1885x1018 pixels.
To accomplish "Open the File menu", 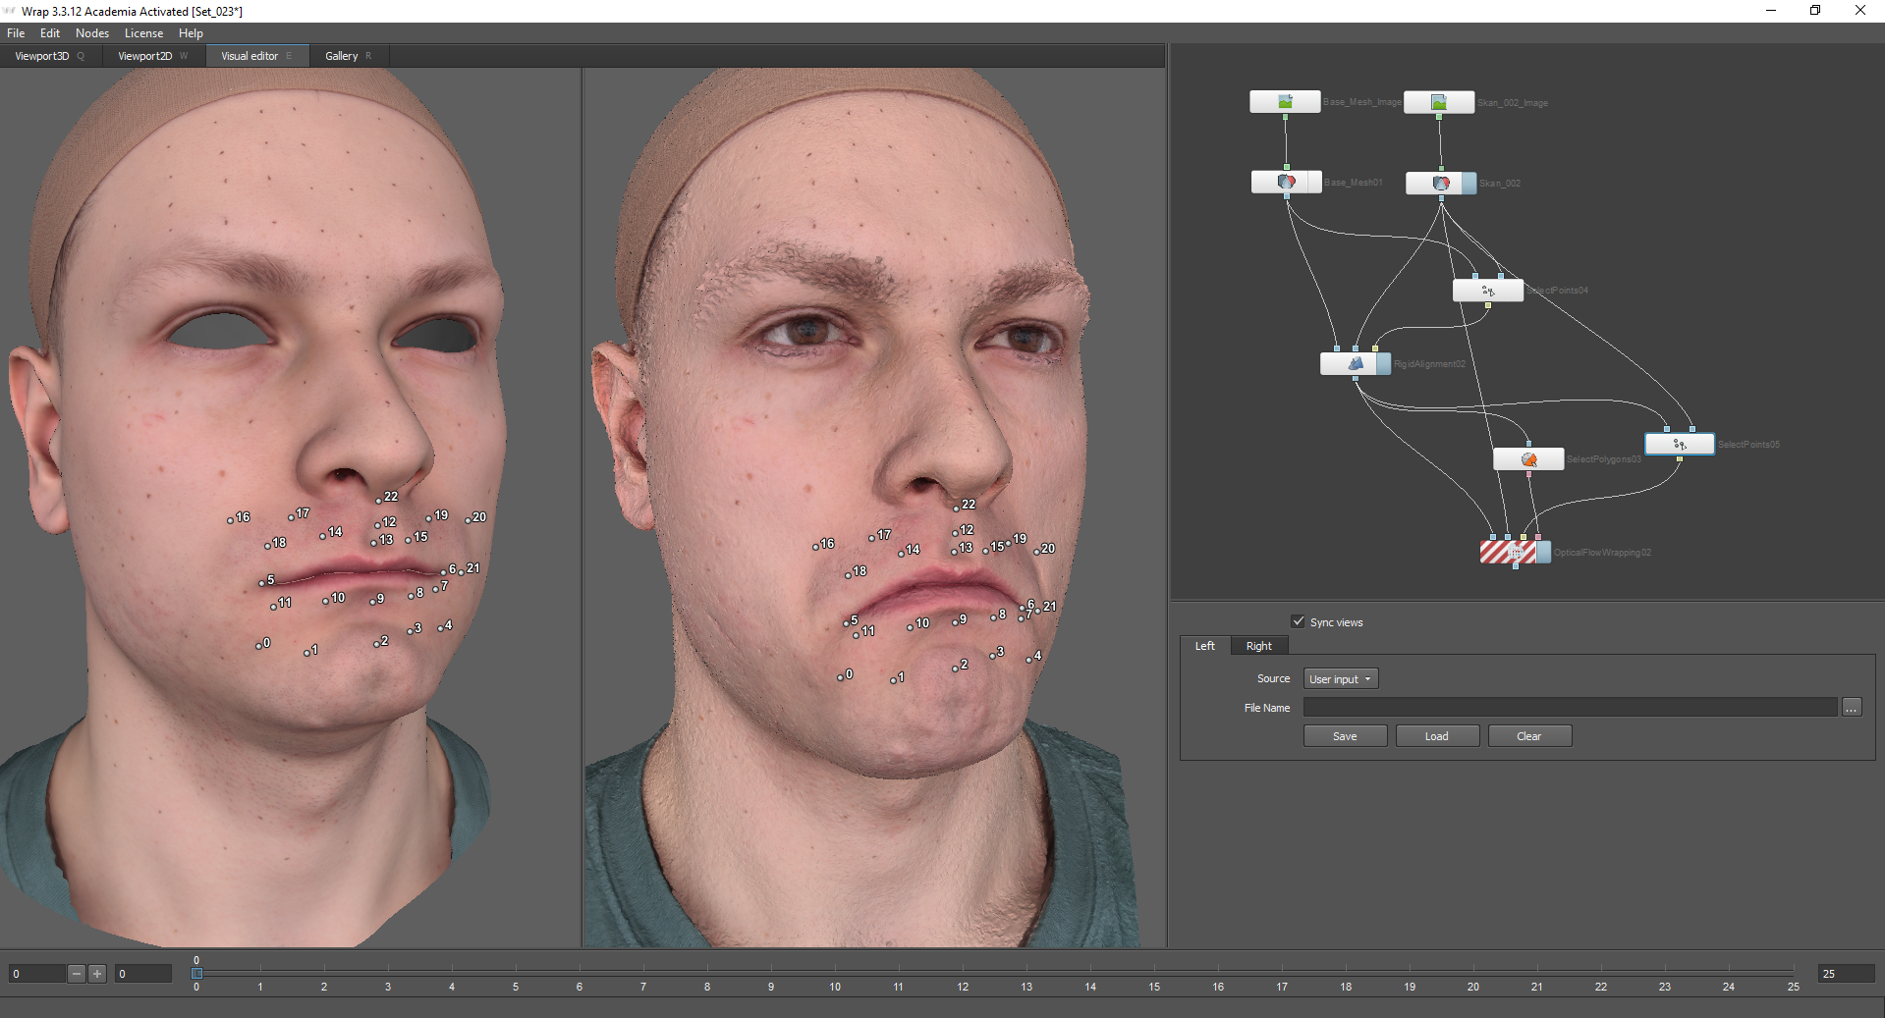I will (x=16, y=33).
